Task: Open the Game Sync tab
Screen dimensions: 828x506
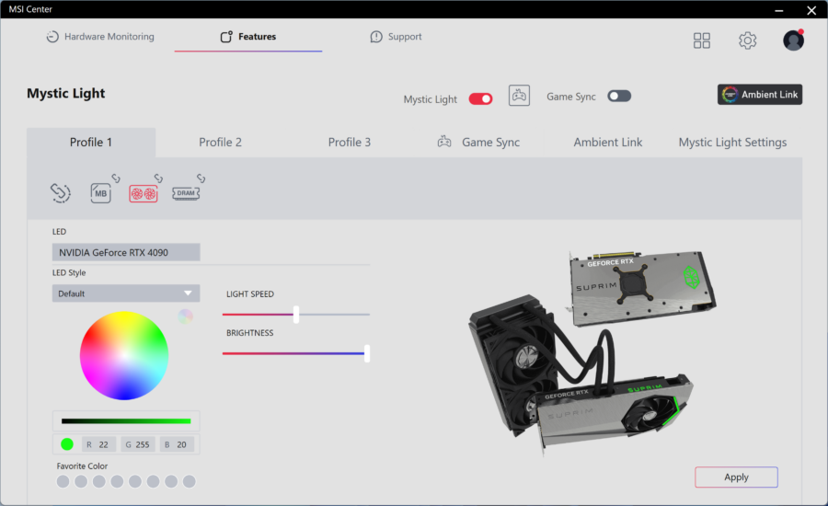Action: (478, 142)
